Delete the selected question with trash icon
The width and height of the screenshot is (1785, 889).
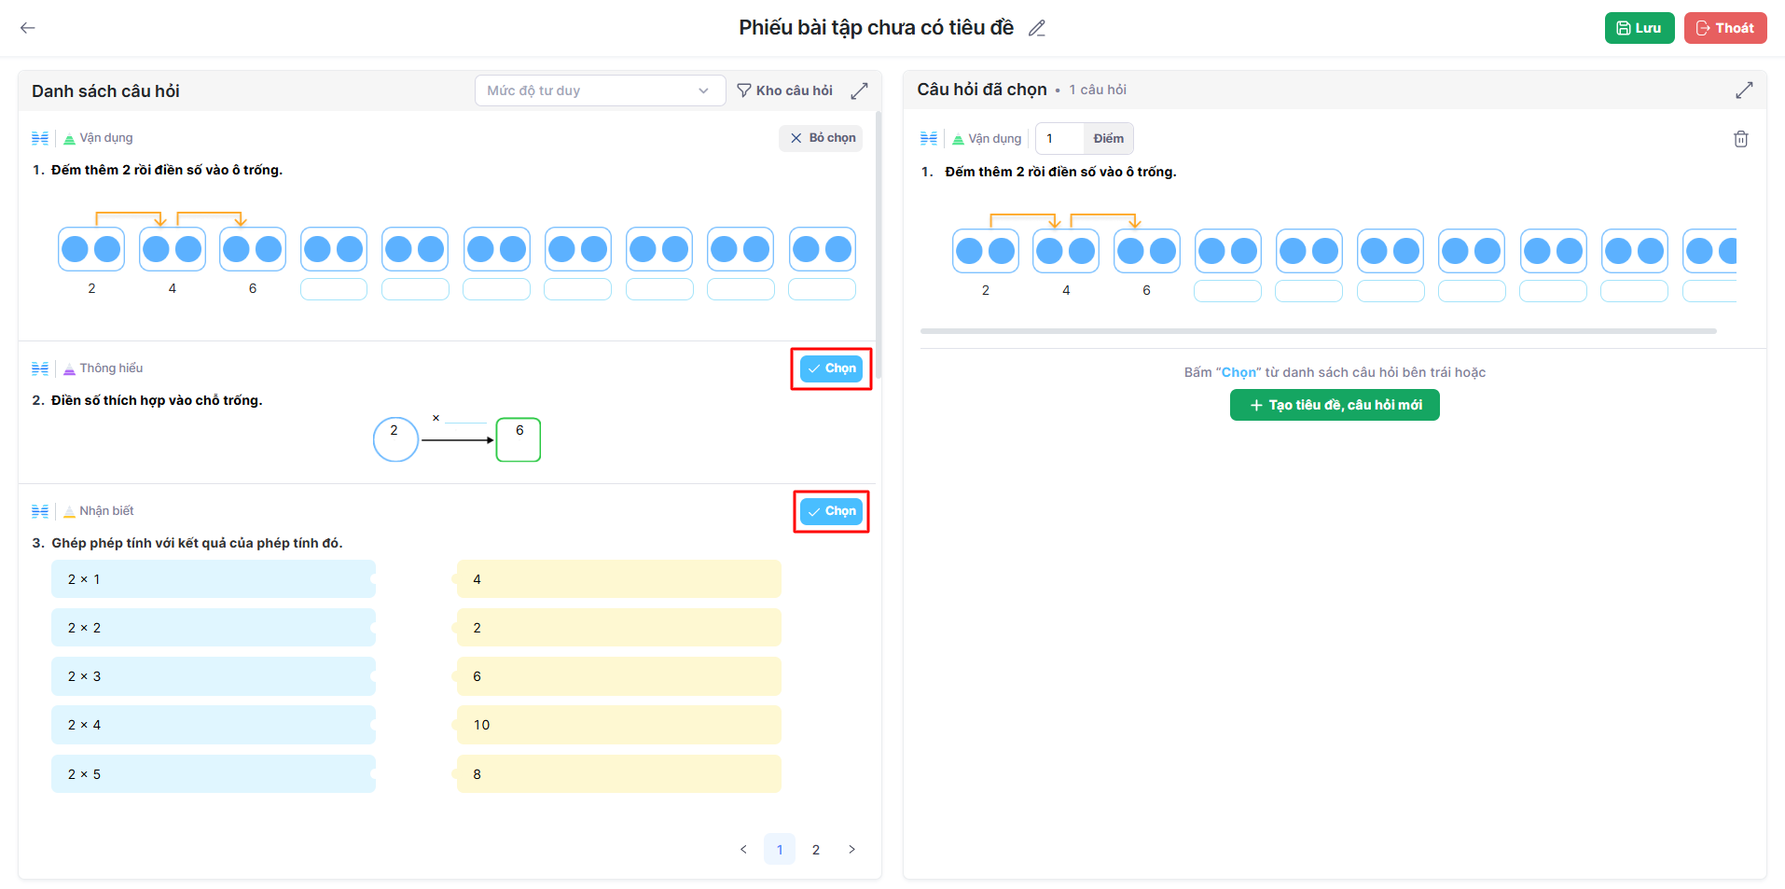pos(1740,139)
